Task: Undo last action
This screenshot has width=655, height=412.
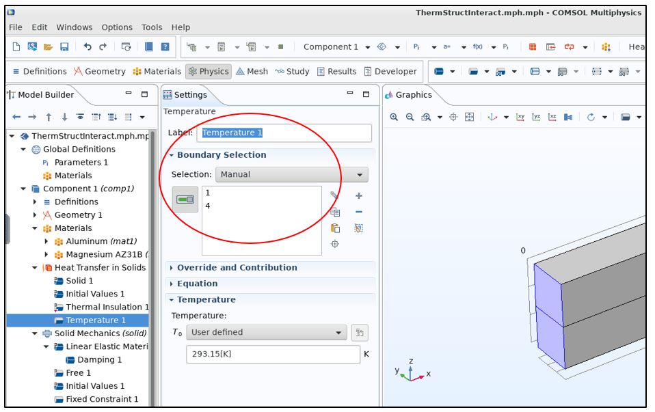Action: click(88, 46)
